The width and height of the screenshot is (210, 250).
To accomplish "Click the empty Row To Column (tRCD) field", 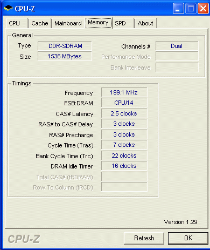I will pyautogui.click(x=124, y=187).
